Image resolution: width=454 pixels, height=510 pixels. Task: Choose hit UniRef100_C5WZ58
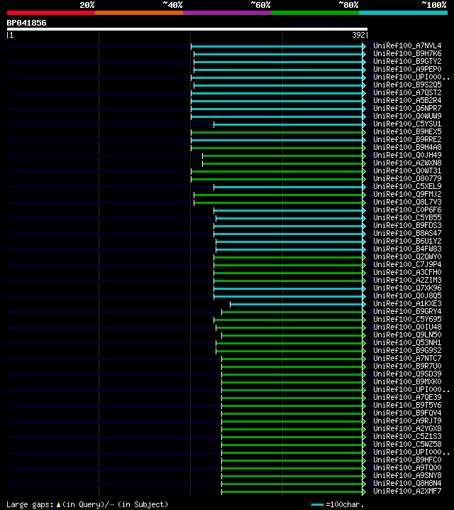[x=407, y=444]
